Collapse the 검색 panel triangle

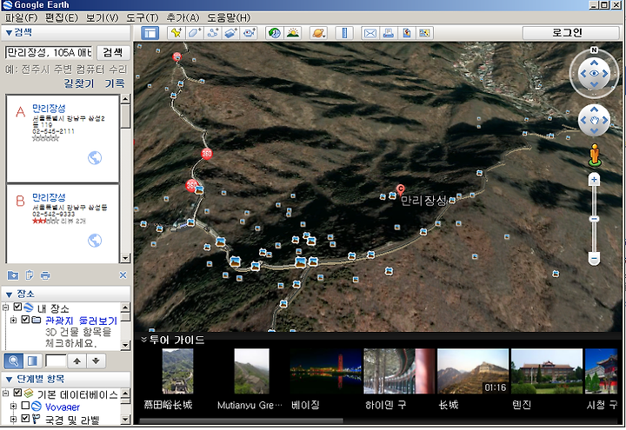point(9,33)
